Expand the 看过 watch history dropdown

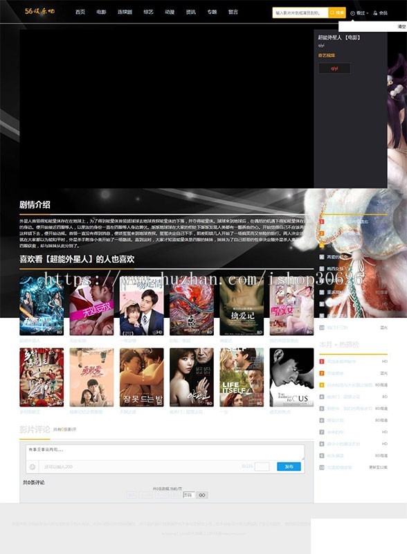click(x=359, y=13)
